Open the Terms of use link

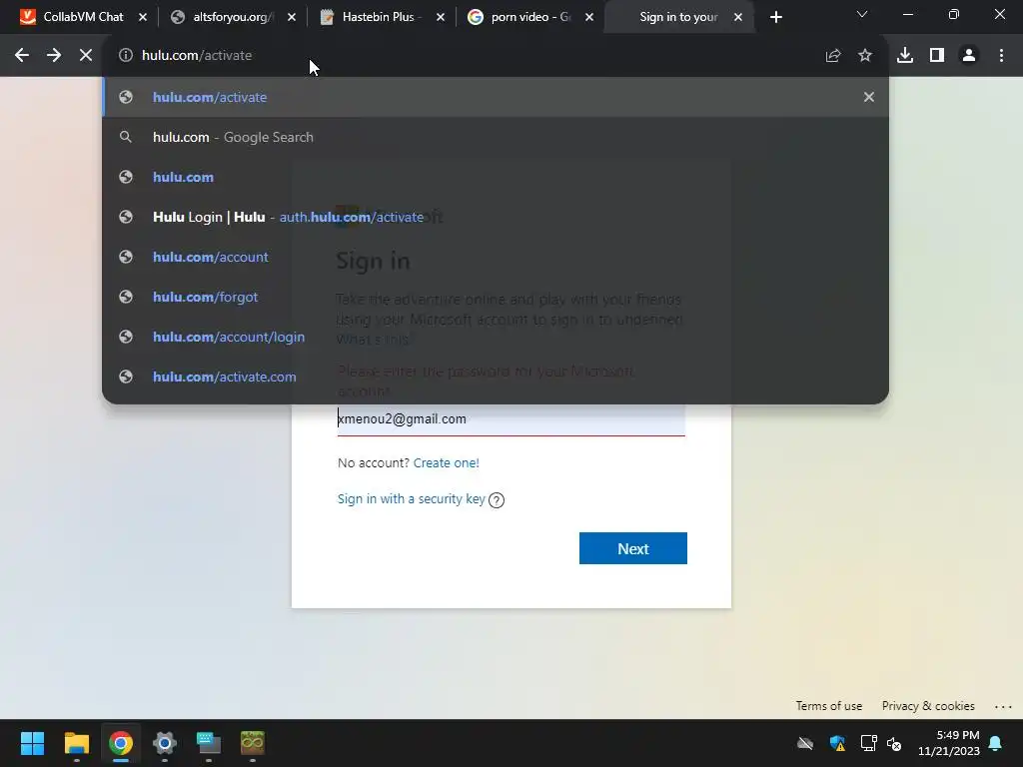[x=828, y=706]
